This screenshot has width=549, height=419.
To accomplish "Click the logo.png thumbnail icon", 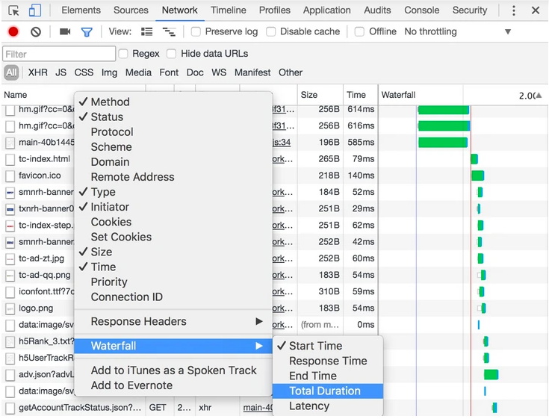I will [x=10, y=308].
